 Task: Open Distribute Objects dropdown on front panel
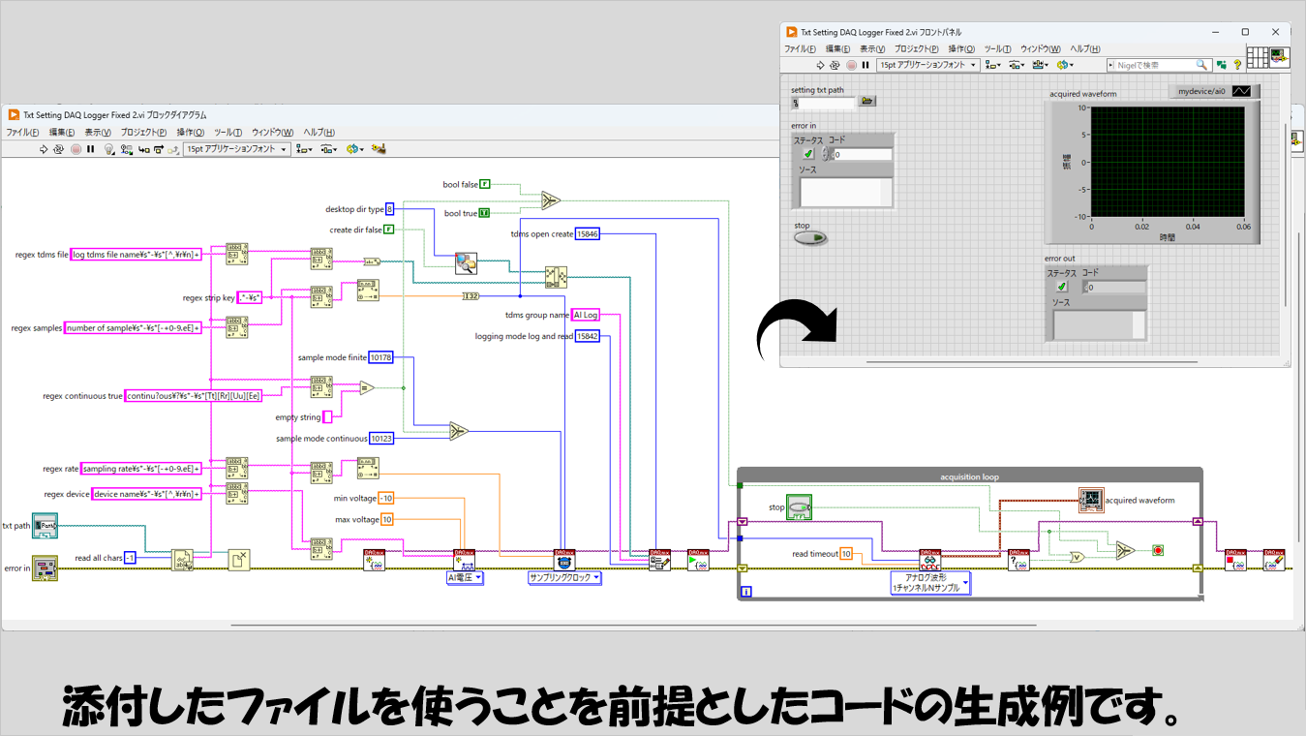1017,65
